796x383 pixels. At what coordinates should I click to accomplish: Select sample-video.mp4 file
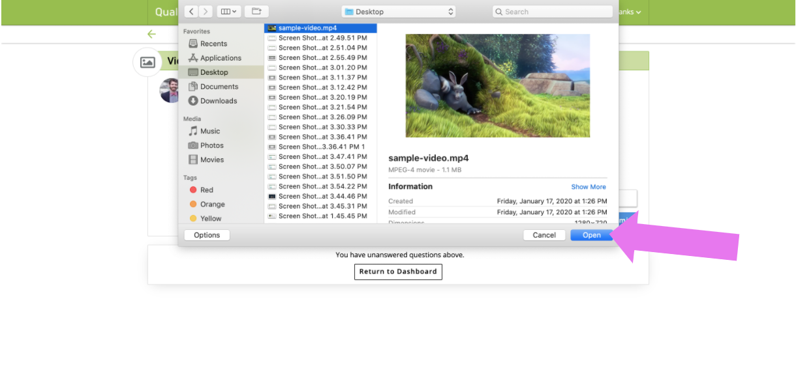coord(320,28)
